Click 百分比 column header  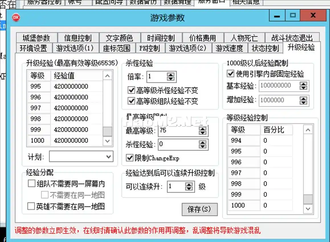276,130
